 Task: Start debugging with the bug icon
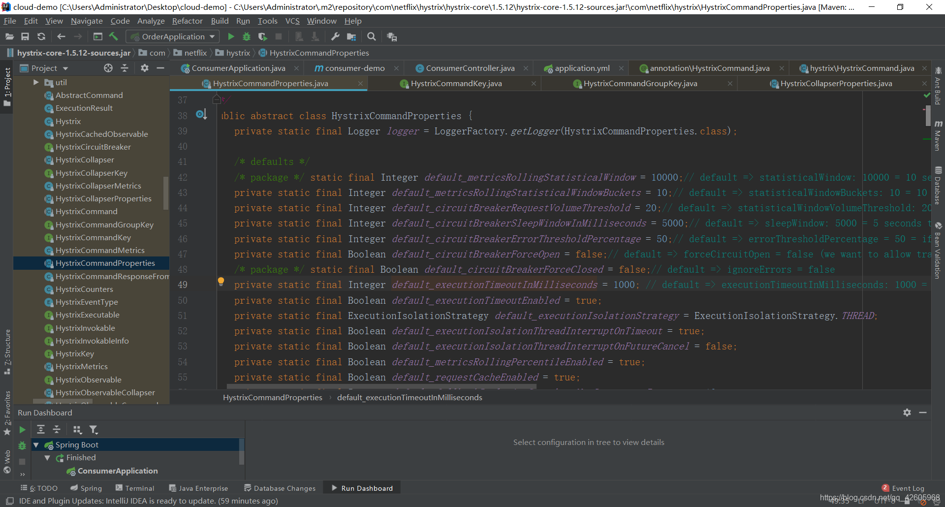(x=247, y=36)
